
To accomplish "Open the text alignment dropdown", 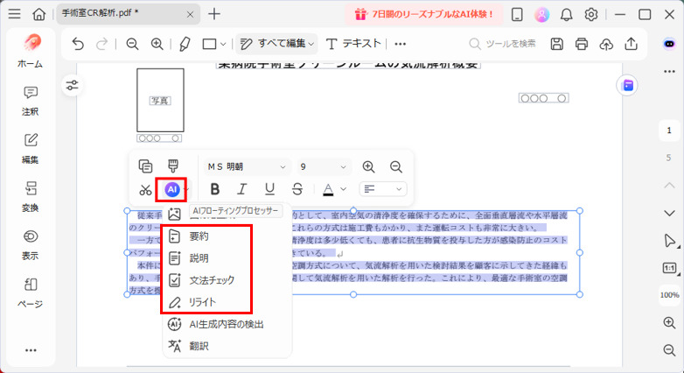I will pos(383,189).
